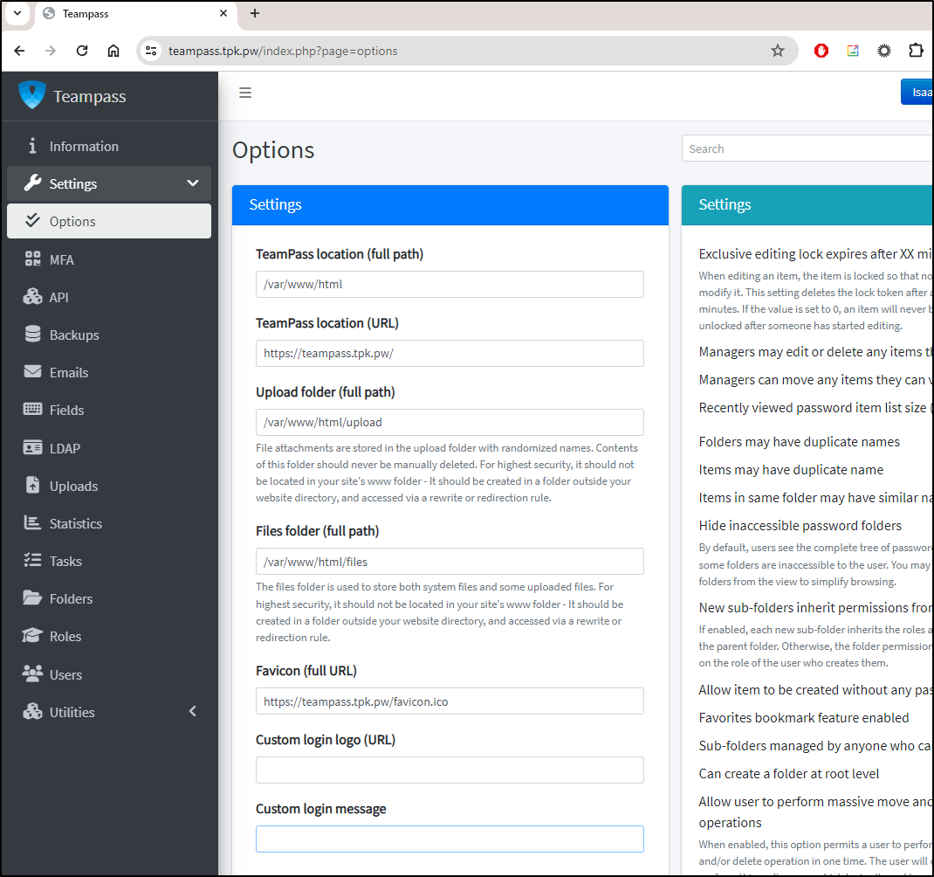Edit the TeamPass location URL field
Image resolution: width=934 pixels, height=877 pixels.
[x=450, y=353]
